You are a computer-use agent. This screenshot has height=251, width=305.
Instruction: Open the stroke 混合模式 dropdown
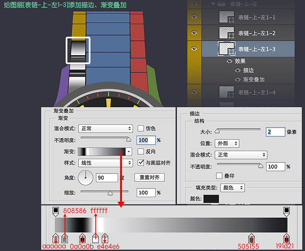click(x=241, y=155)
